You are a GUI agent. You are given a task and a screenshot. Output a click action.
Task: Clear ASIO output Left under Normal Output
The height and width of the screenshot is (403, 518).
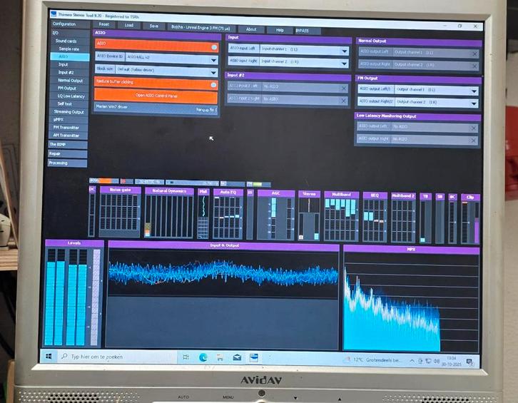(x=474, y=53)
